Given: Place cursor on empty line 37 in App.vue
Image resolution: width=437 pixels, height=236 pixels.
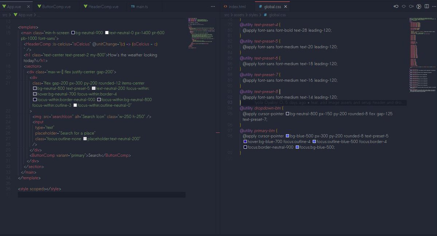Looking at the screenshot, I should [102, 195].
